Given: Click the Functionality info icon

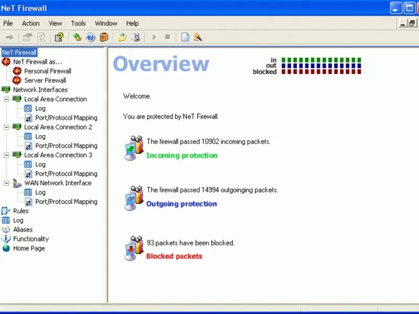Looking at the screenshot, I should 6,239.
